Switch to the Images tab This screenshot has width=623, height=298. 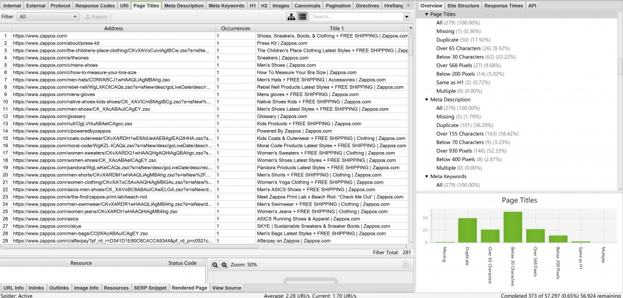point(281,5)
